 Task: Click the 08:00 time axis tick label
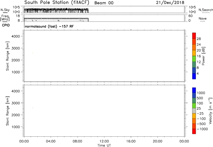click(77, 141)
